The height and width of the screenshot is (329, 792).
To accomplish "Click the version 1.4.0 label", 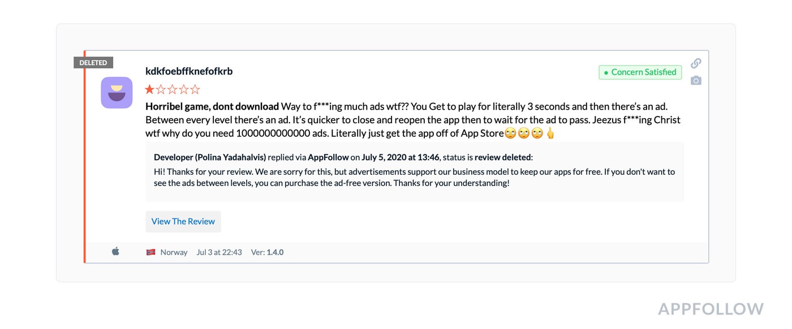I will [275, 252].
